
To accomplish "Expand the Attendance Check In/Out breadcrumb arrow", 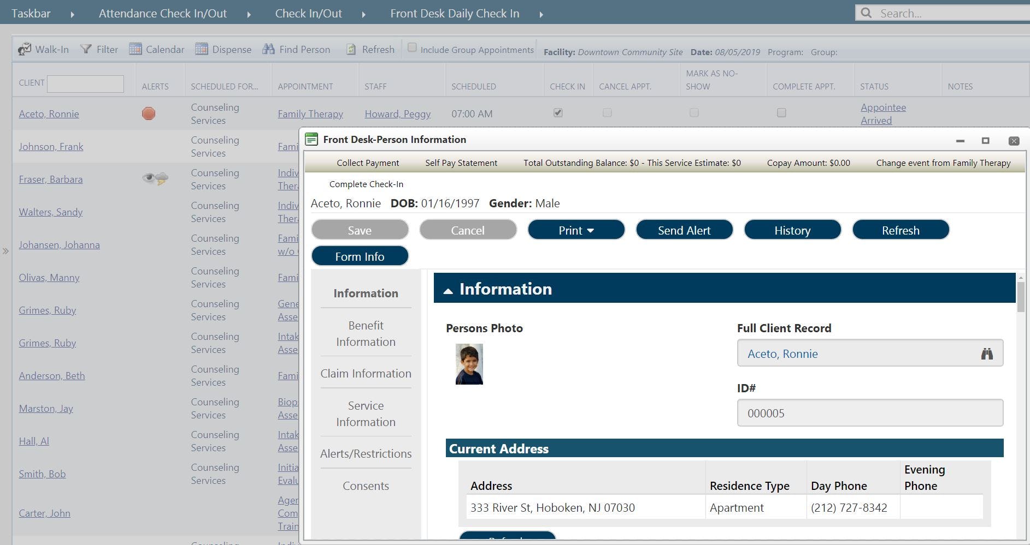I will coord(249,14).
